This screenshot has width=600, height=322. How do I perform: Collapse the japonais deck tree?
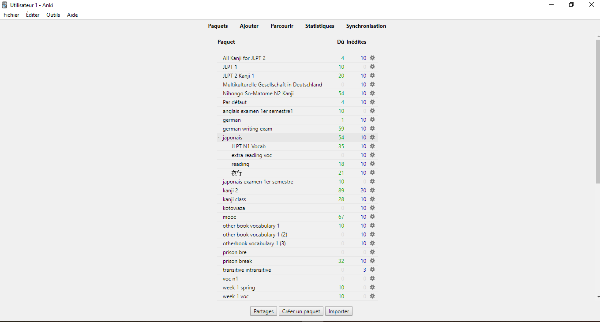coord(218,138)
